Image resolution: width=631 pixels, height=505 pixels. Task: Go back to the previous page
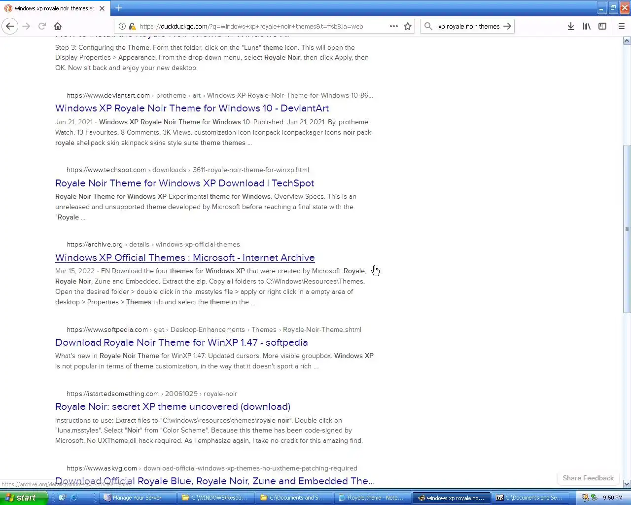point(10,26)
